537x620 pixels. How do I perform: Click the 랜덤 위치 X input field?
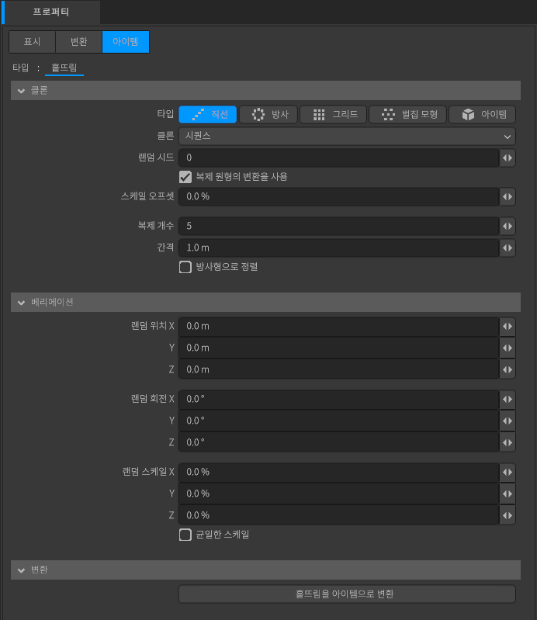(338, 327)
